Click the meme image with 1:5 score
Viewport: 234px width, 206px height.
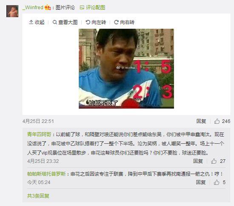126,69
